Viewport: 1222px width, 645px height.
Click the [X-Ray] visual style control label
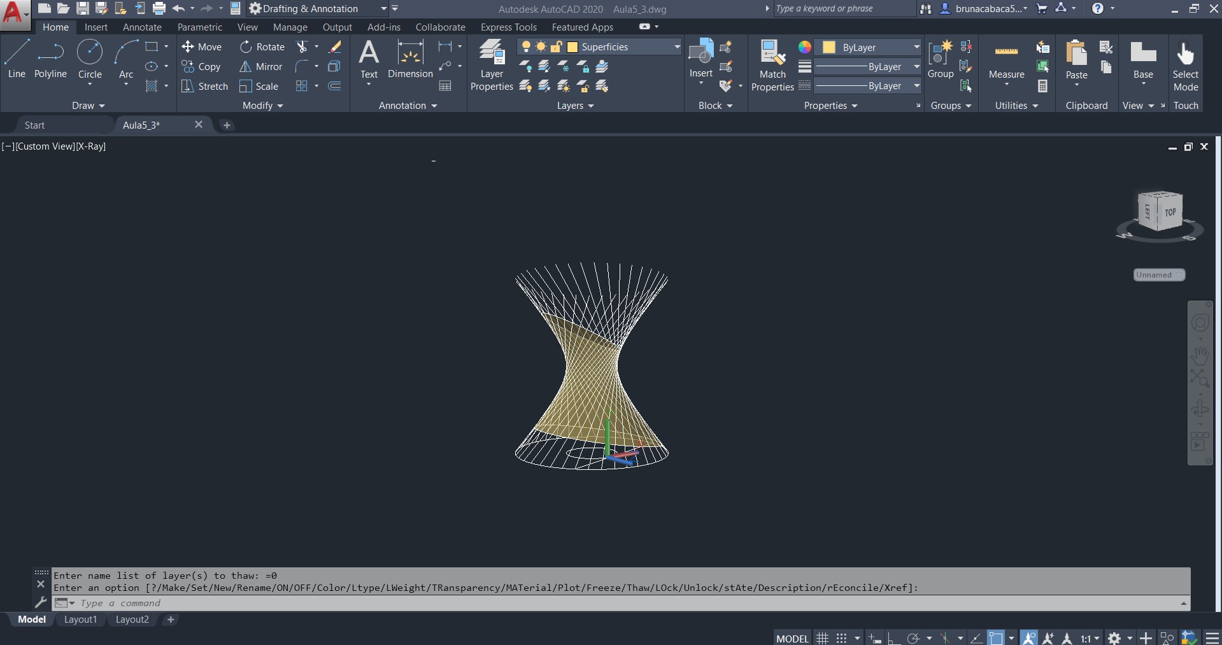coord(90,146)
